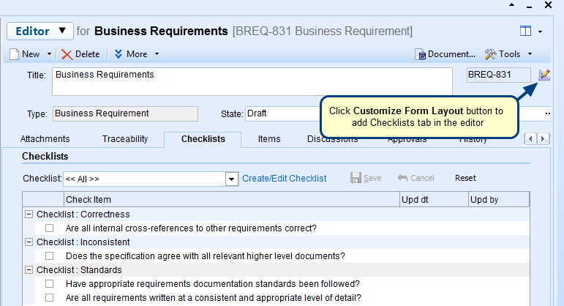This screenshot has height=306, width=564.
Task: Open the Document button in toolbar
Action: coord(445,54)
